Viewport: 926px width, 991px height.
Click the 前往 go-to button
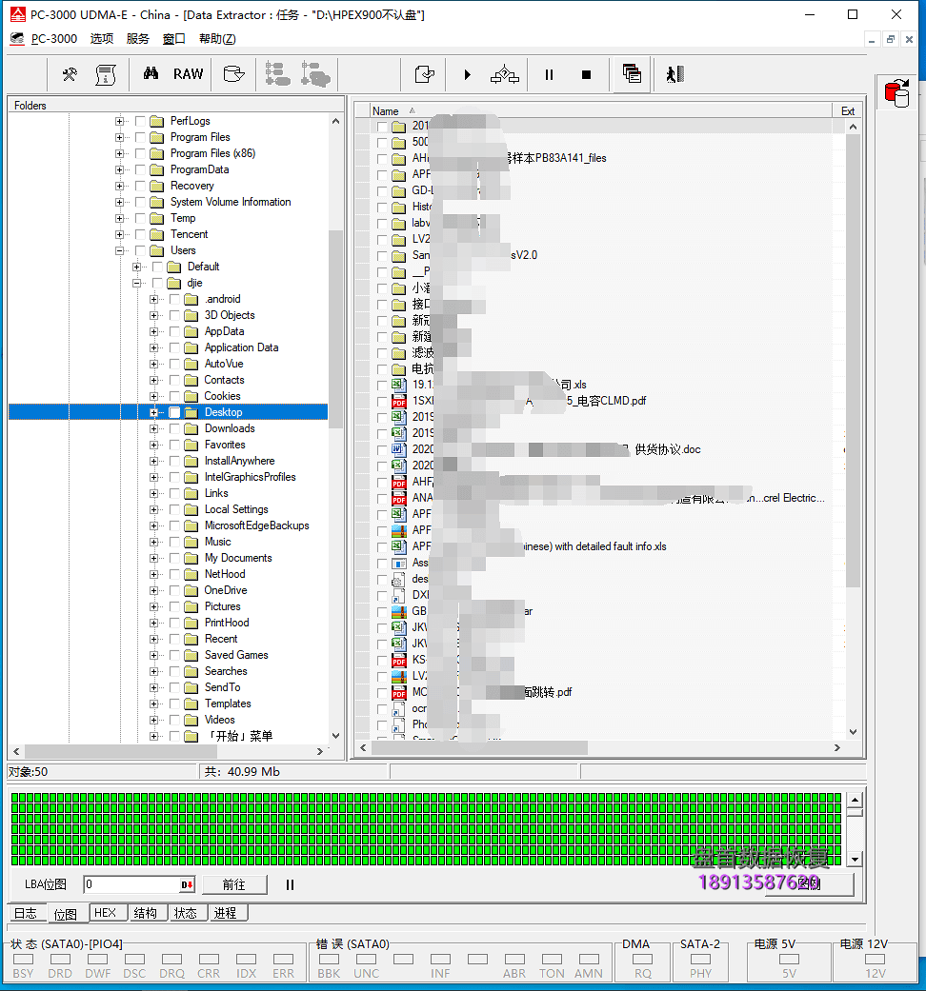[234, 884]
